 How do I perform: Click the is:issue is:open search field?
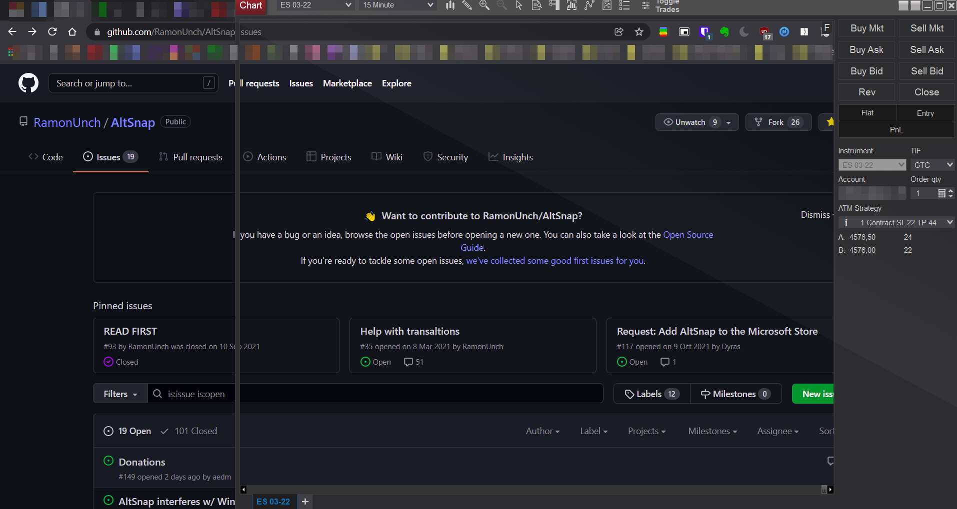click(375, 394)
